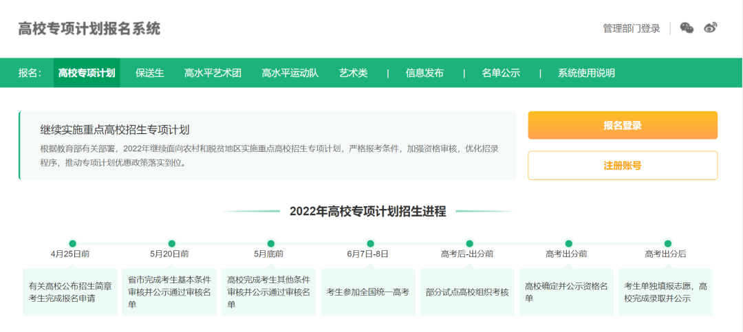Click the 6月7日-8日 timeline dot
The width and height of the screenshot is (743, 332).
coord(370,243)
